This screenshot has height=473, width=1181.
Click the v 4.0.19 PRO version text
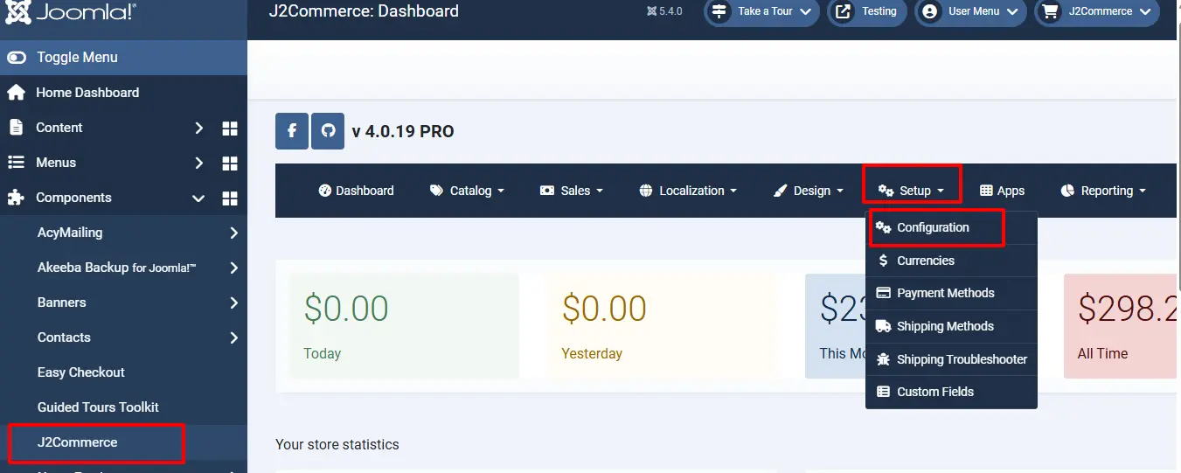point(403,132)
